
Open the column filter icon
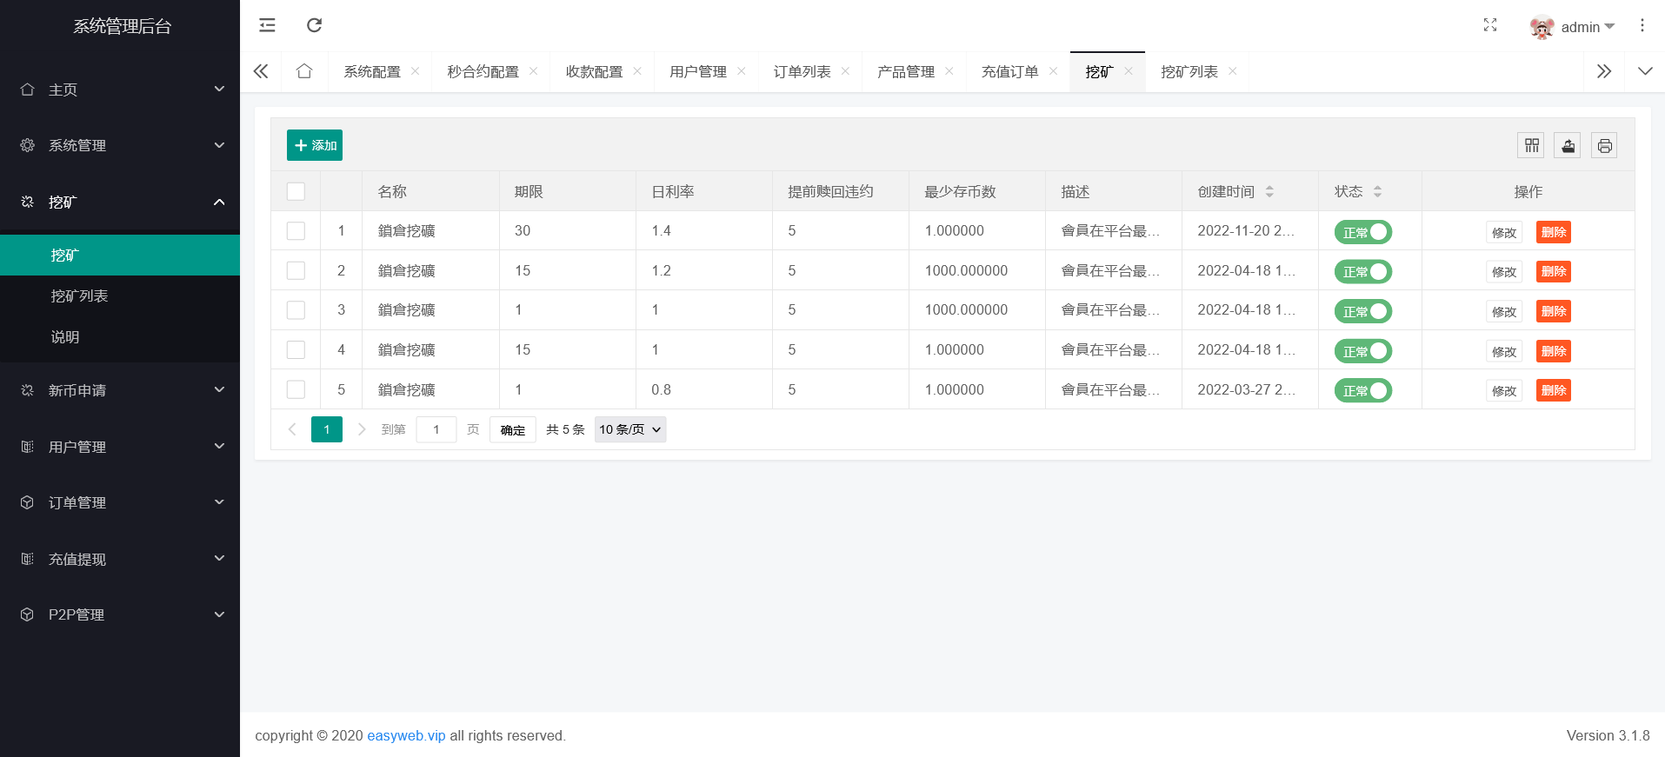point(1531,146)
